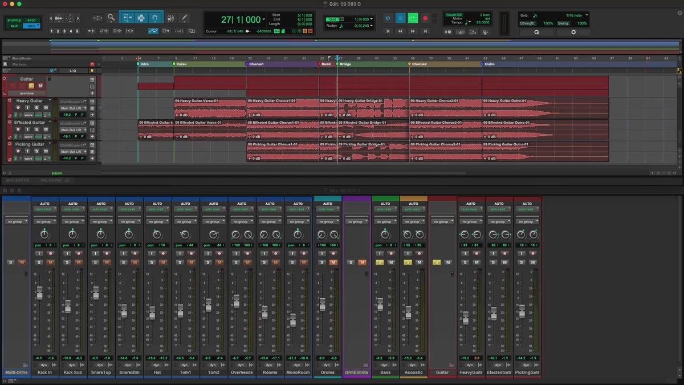
Task: Open the 1/16 note grid value dropdown
Action: click(x=576, y=15)
